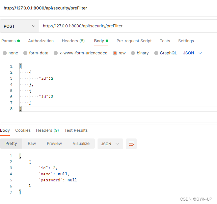Go to the Tests tab
The height and width of the screenshot is (204, 217).
click(x=165, y=41)
